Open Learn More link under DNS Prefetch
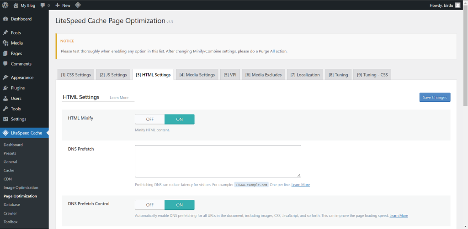 [x=301, y=185]
